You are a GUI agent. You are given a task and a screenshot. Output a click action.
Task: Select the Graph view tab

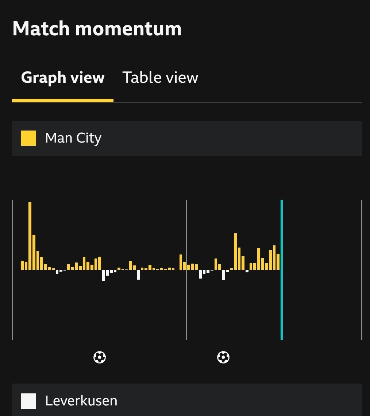(63, 78)
